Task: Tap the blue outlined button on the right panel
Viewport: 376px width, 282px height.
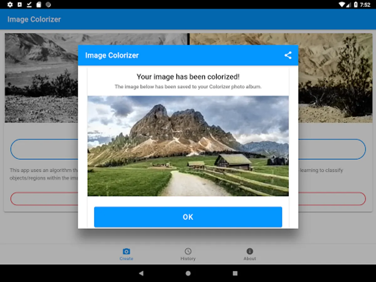Action: (332, 149)
